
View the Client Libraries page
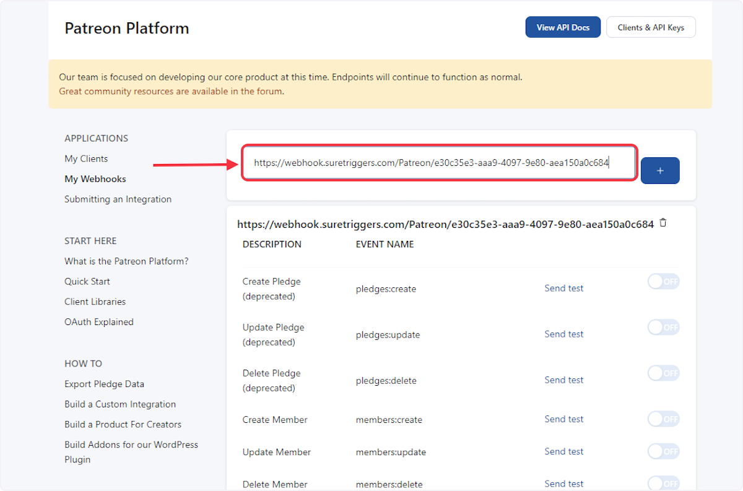coord(95,302)
